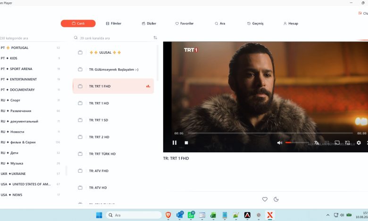Add TRT 1 FHD to favorites heart

tap(265, 199)
